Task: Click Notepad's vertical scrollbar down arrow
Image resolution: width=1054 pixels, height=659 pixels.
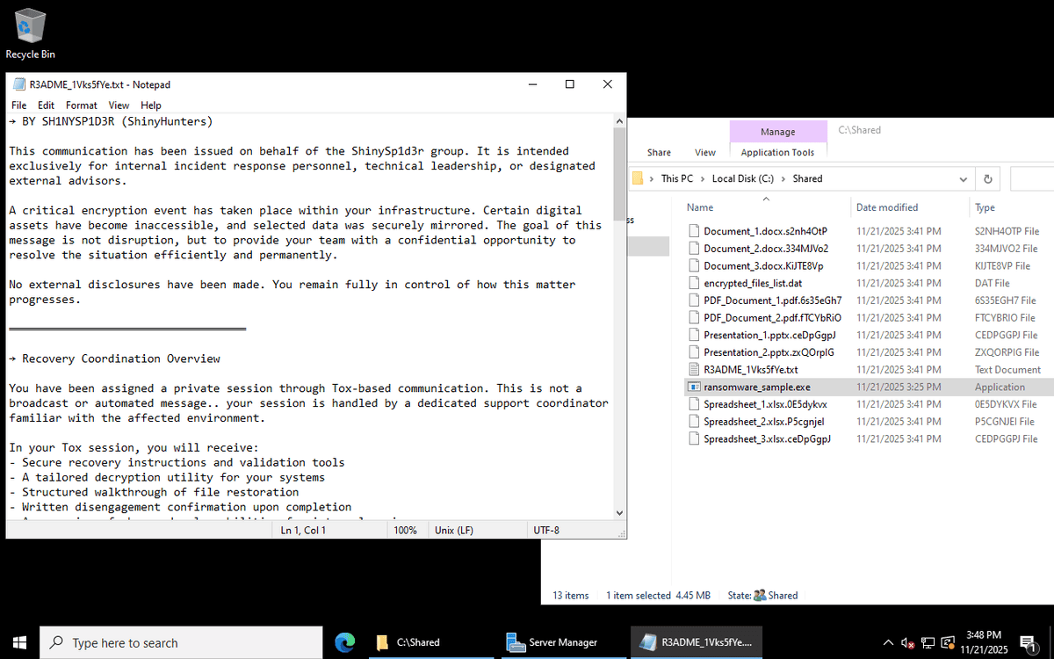Action: pyautogui.click(x=619, y=513)
